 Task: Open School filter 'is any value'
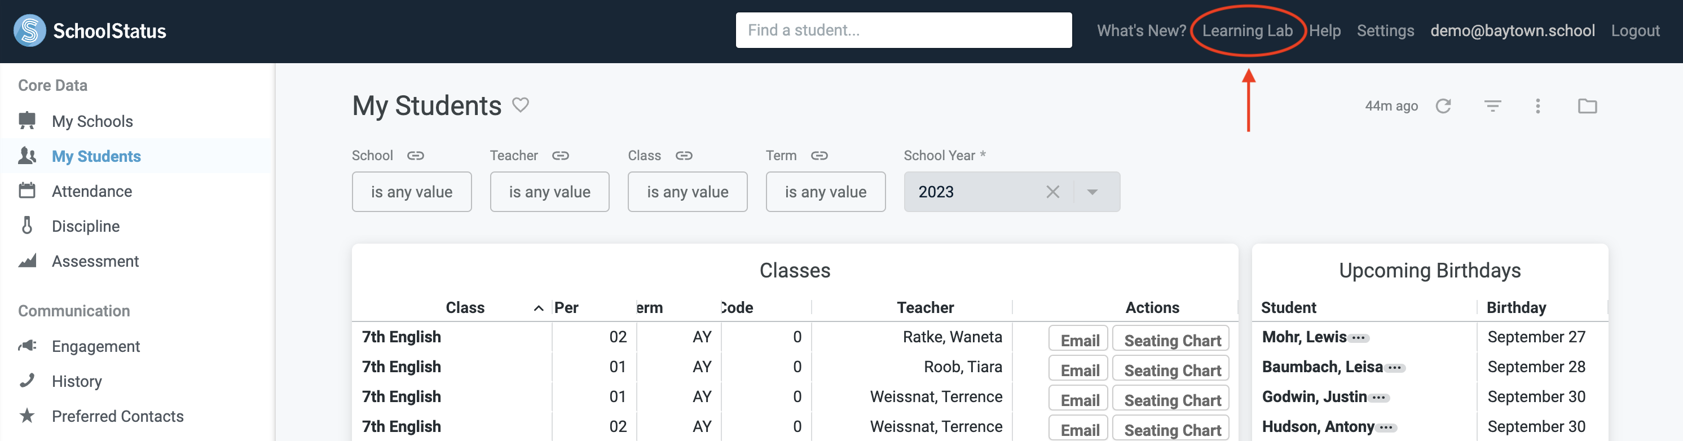(x=412, y=191)
